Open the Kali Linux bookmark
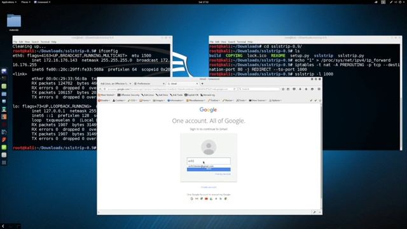This screenshot has height=229, width=407. coord(148,95)
